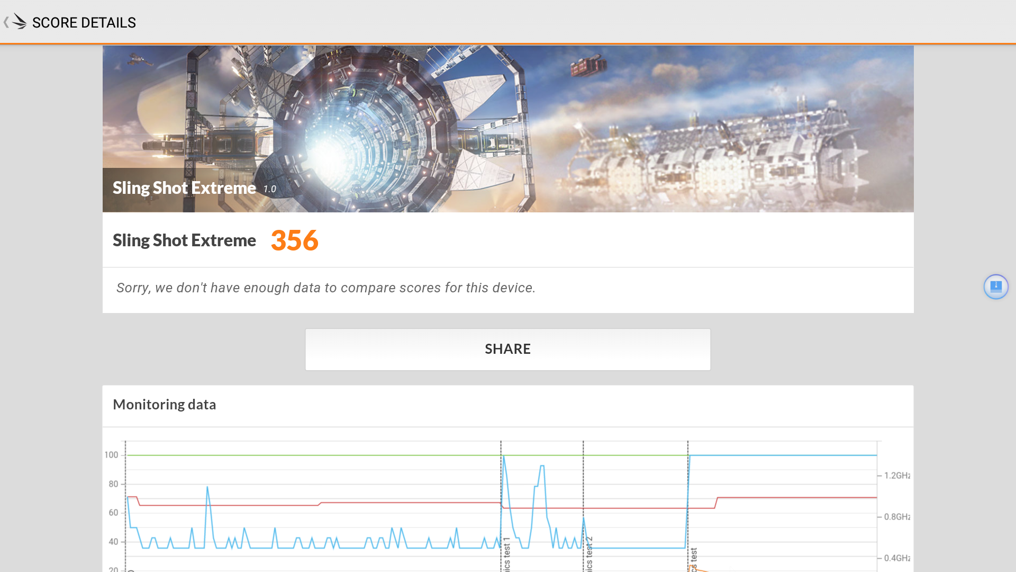Tap the floating blue download bubble
Screen dimensions: 1016x572
tap(995, 287)
